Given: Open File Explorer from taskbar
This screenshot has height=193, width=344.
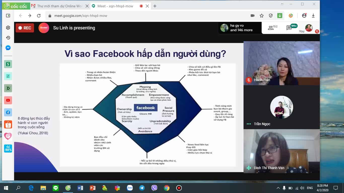Looking at the screenshot, I should pyautogui.click(x=43, y=188).
